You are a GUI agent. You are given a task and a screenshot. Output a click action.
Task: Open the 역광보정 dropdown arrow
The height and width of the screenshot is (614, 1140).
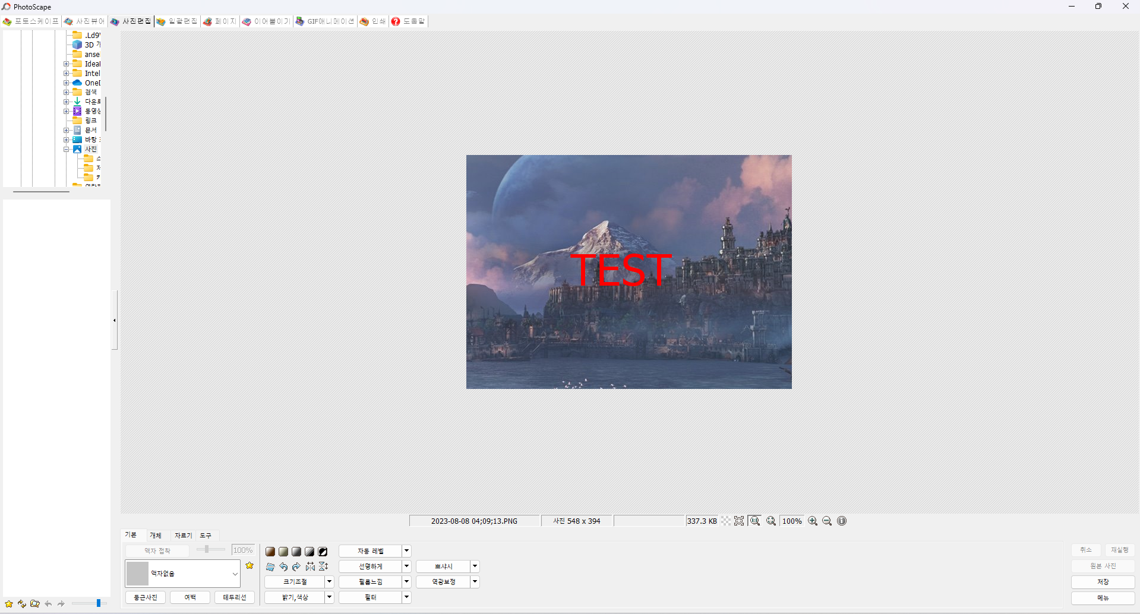tap(475, 582)
